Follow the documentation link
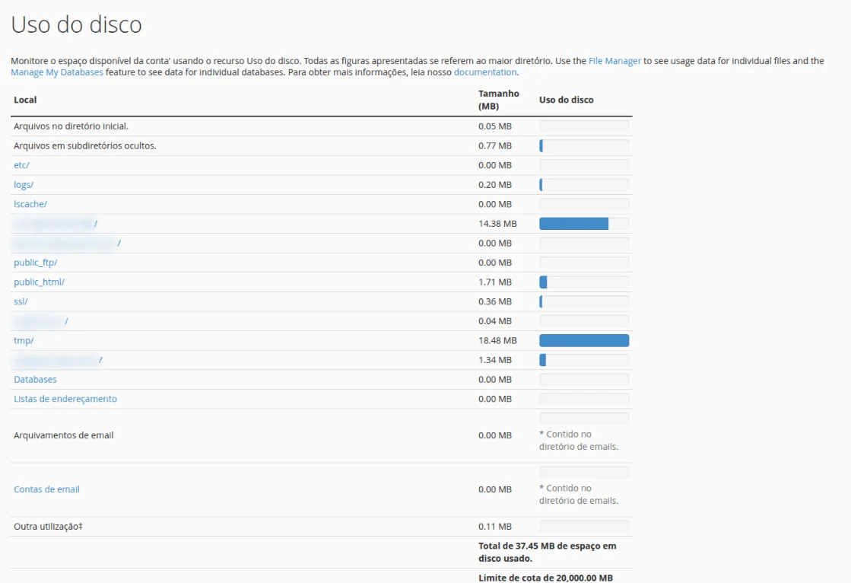 pos(485,72)
